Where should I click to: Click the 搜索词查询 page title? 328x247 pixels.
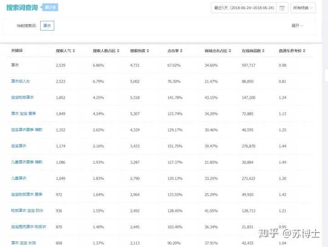click(22, 8)
